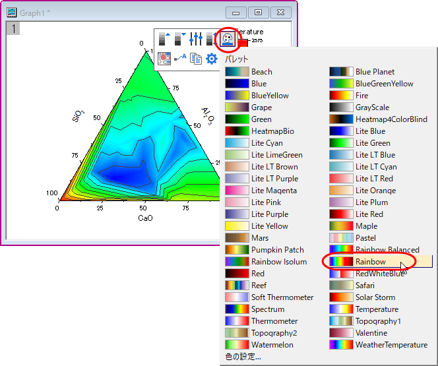Select the Thermometer palette
The height and width of the screenshot is (366, 438).
point(261,321)
